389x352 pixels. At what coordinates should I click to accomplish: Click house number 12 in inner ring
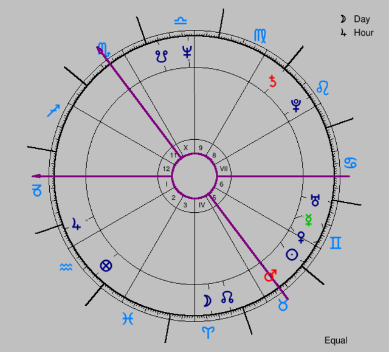166,169
